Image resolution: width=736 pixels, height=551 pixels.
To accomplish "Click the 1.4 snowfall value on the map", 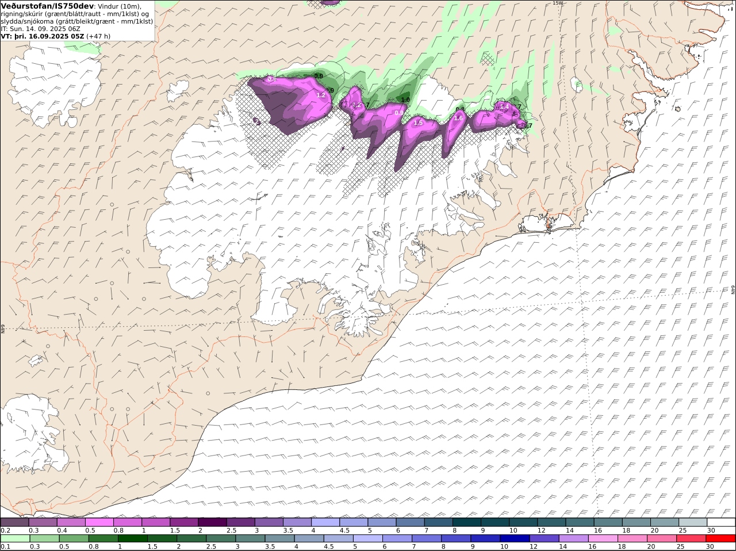I will pyautogui.click(x=504, y=107).
